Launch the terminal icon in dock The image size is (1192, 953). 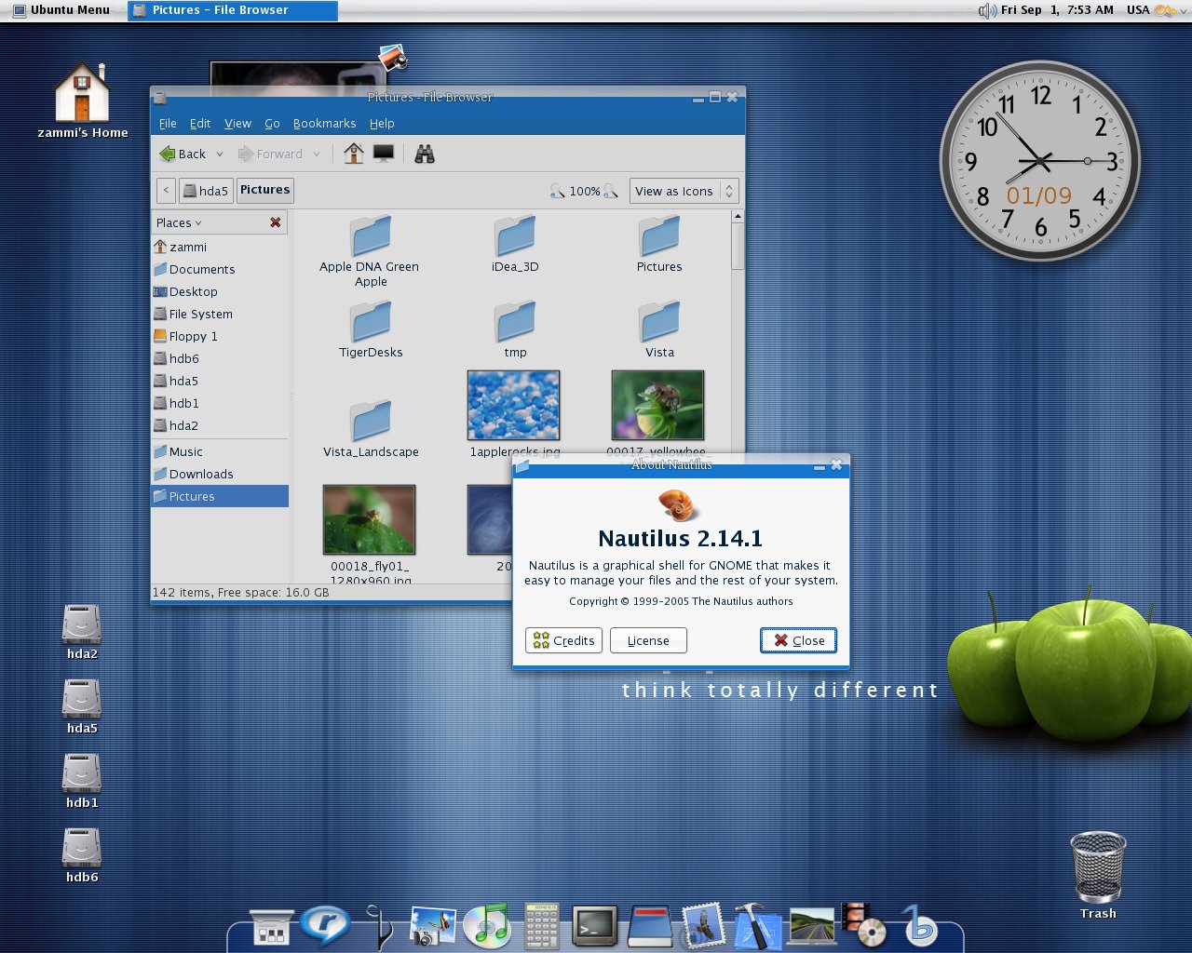tap(594, 926)
